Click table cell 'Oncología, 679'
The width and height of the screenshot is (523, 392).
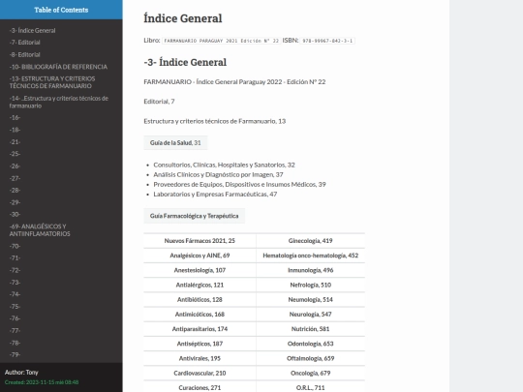(x=311, y=373)
